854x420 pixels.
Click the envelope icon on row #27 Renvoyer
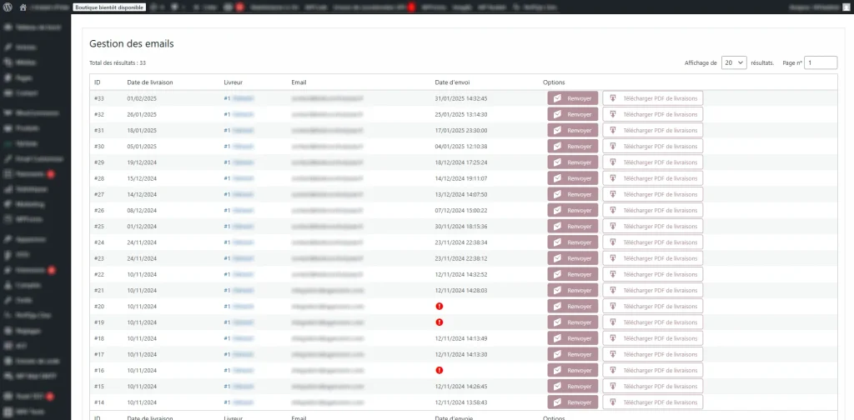click(558, 194)
